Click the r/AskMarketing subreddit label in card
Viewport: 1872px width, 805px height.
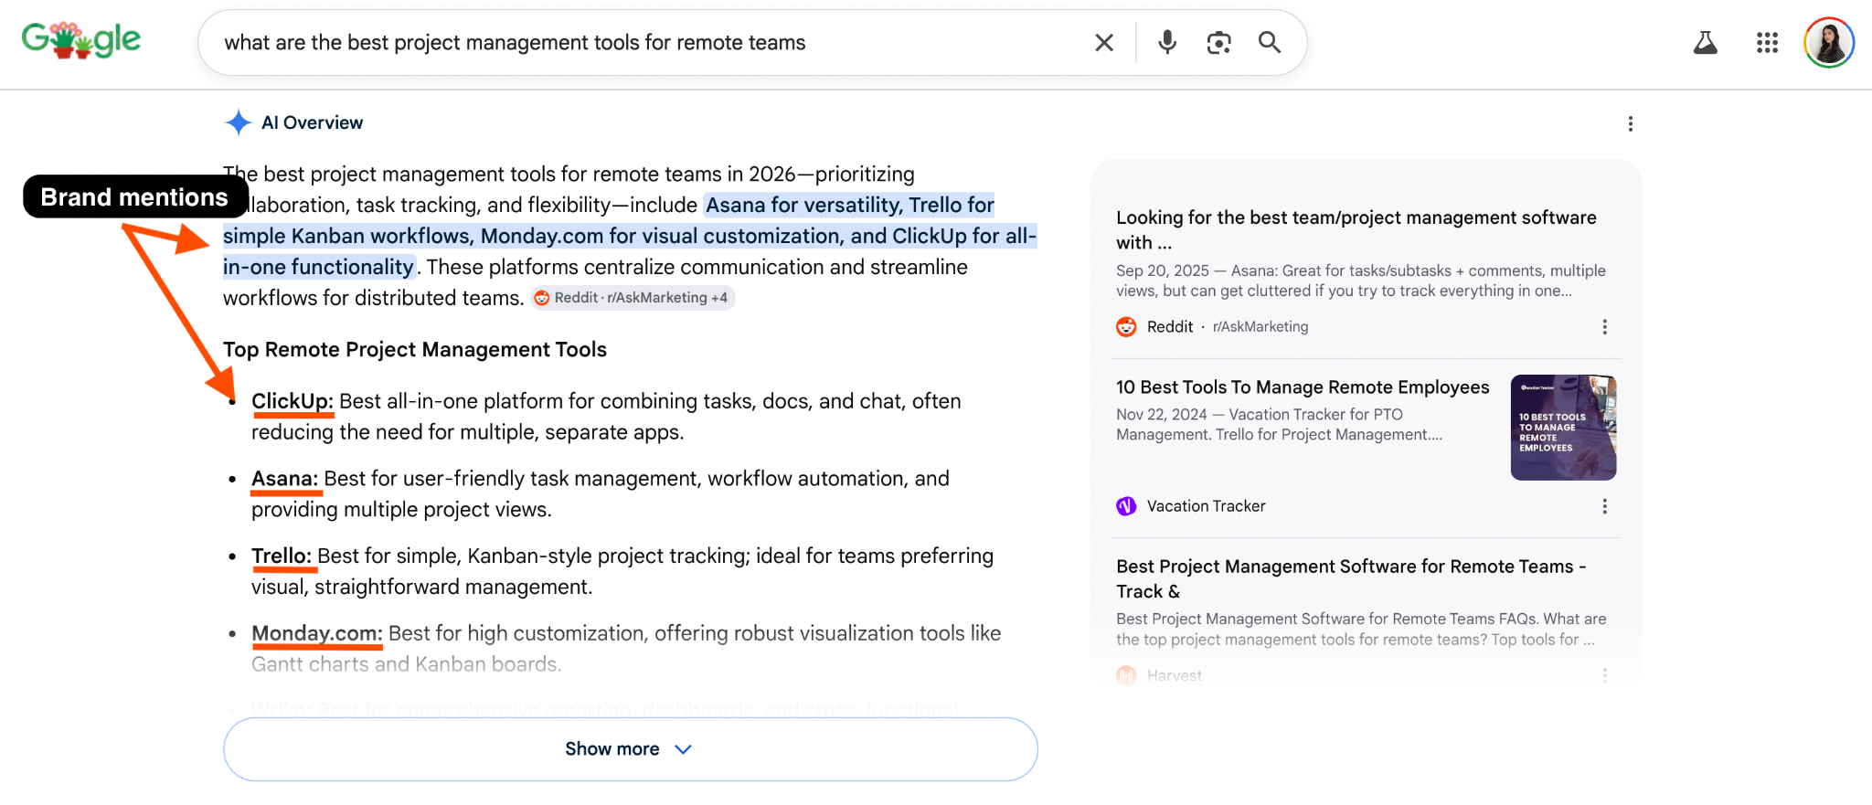point(1260,327)
